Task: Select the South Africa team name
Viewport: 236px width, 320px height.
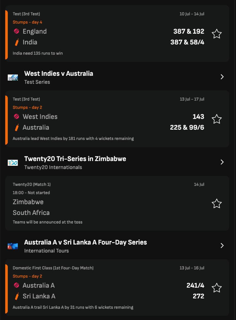Action: click(31, 213)
